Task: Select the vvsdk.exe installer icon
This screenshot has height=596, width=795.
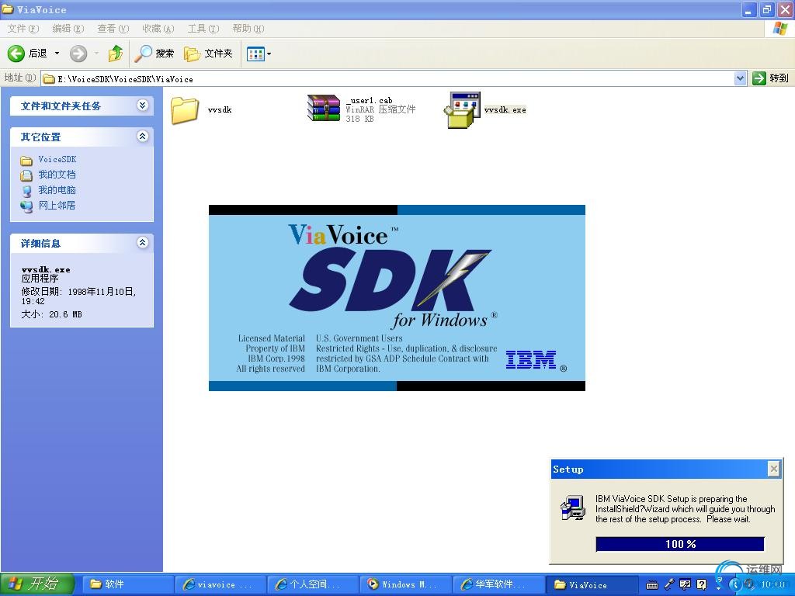Action: (462, 110)
